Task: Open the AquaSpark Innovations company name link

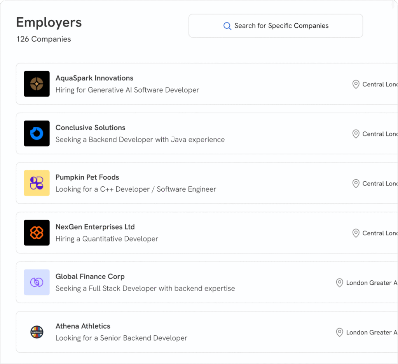Action: (94, 78)
